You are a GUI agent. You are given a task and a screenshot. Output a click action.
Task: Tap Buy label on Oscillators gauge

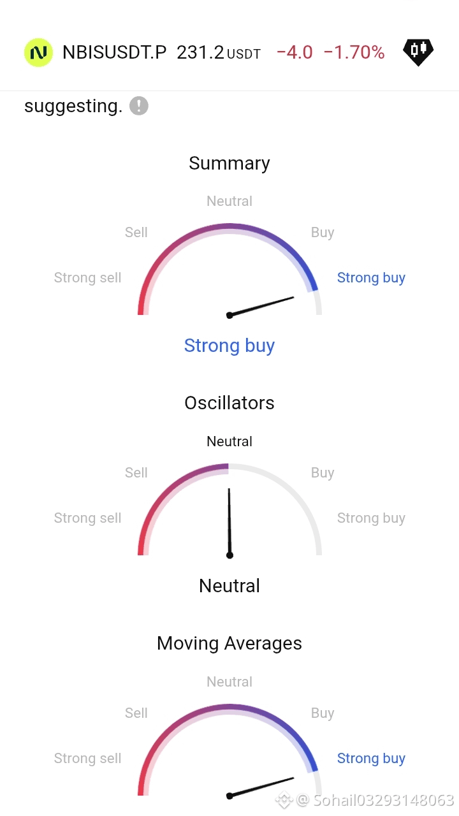(323, 473)
